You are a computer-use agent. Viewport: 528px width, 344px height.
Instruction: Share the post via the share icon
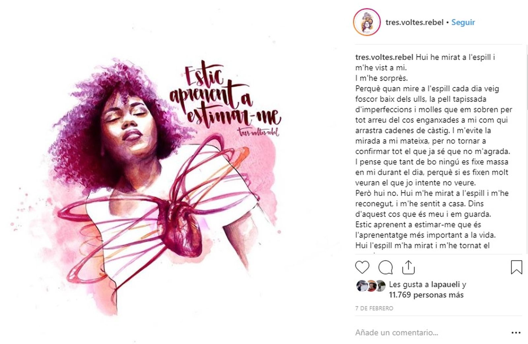click(x=408, y=267)
